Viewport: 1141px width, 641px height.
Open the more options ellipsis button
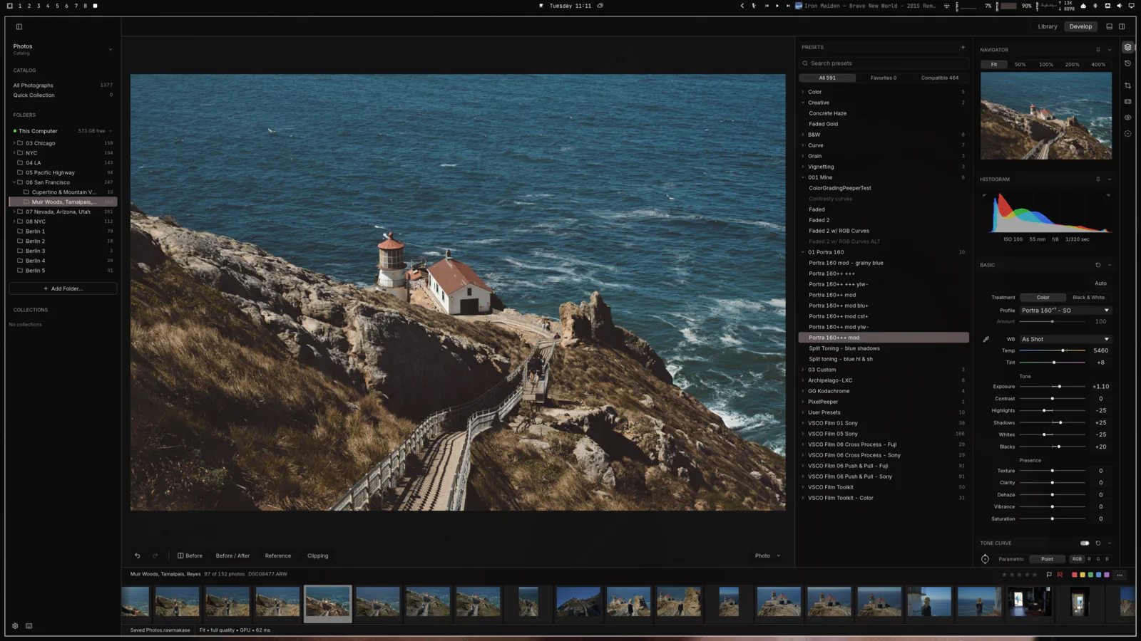(x=1120, y=575)
